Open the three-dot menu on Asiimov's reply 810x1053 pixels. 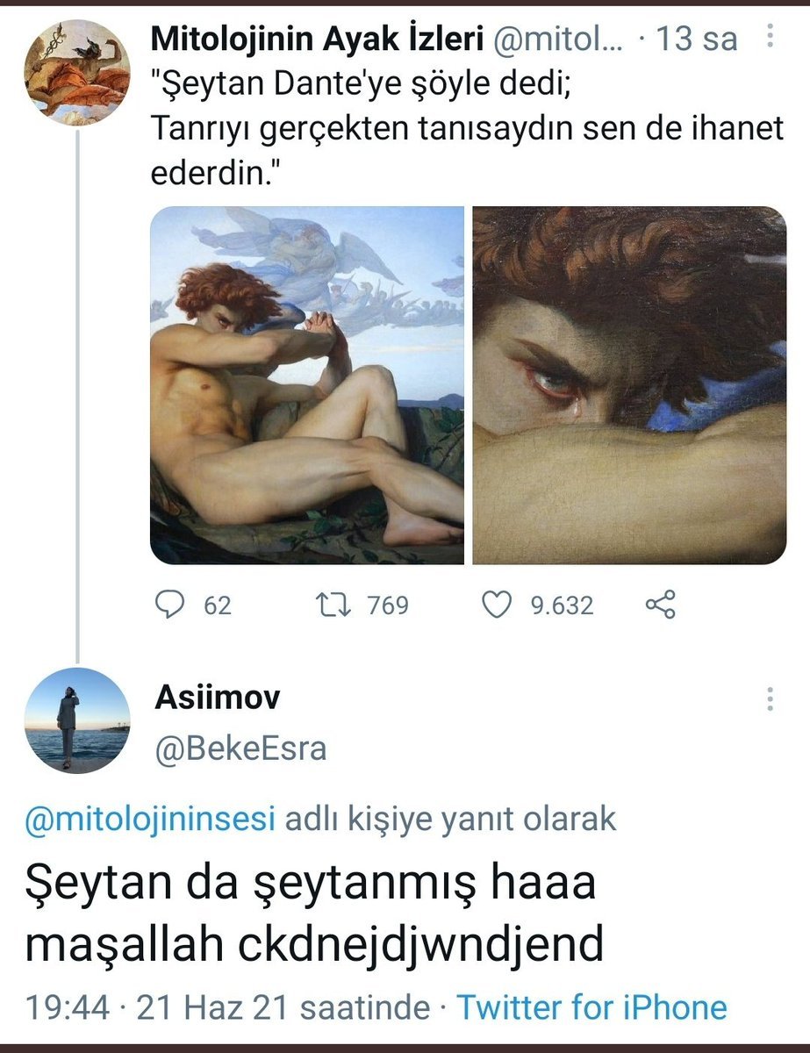click(x=770, y=698)
